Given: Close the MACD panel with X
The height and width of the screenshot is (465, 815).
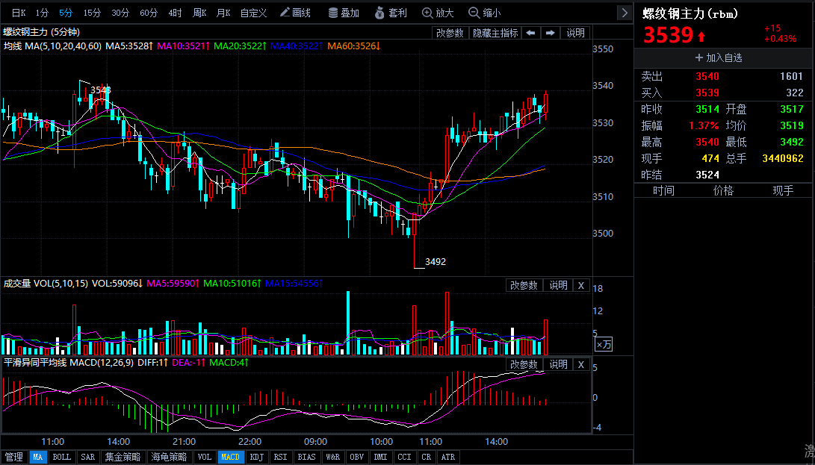Looking at the screenshot, I should click(581, 364).
